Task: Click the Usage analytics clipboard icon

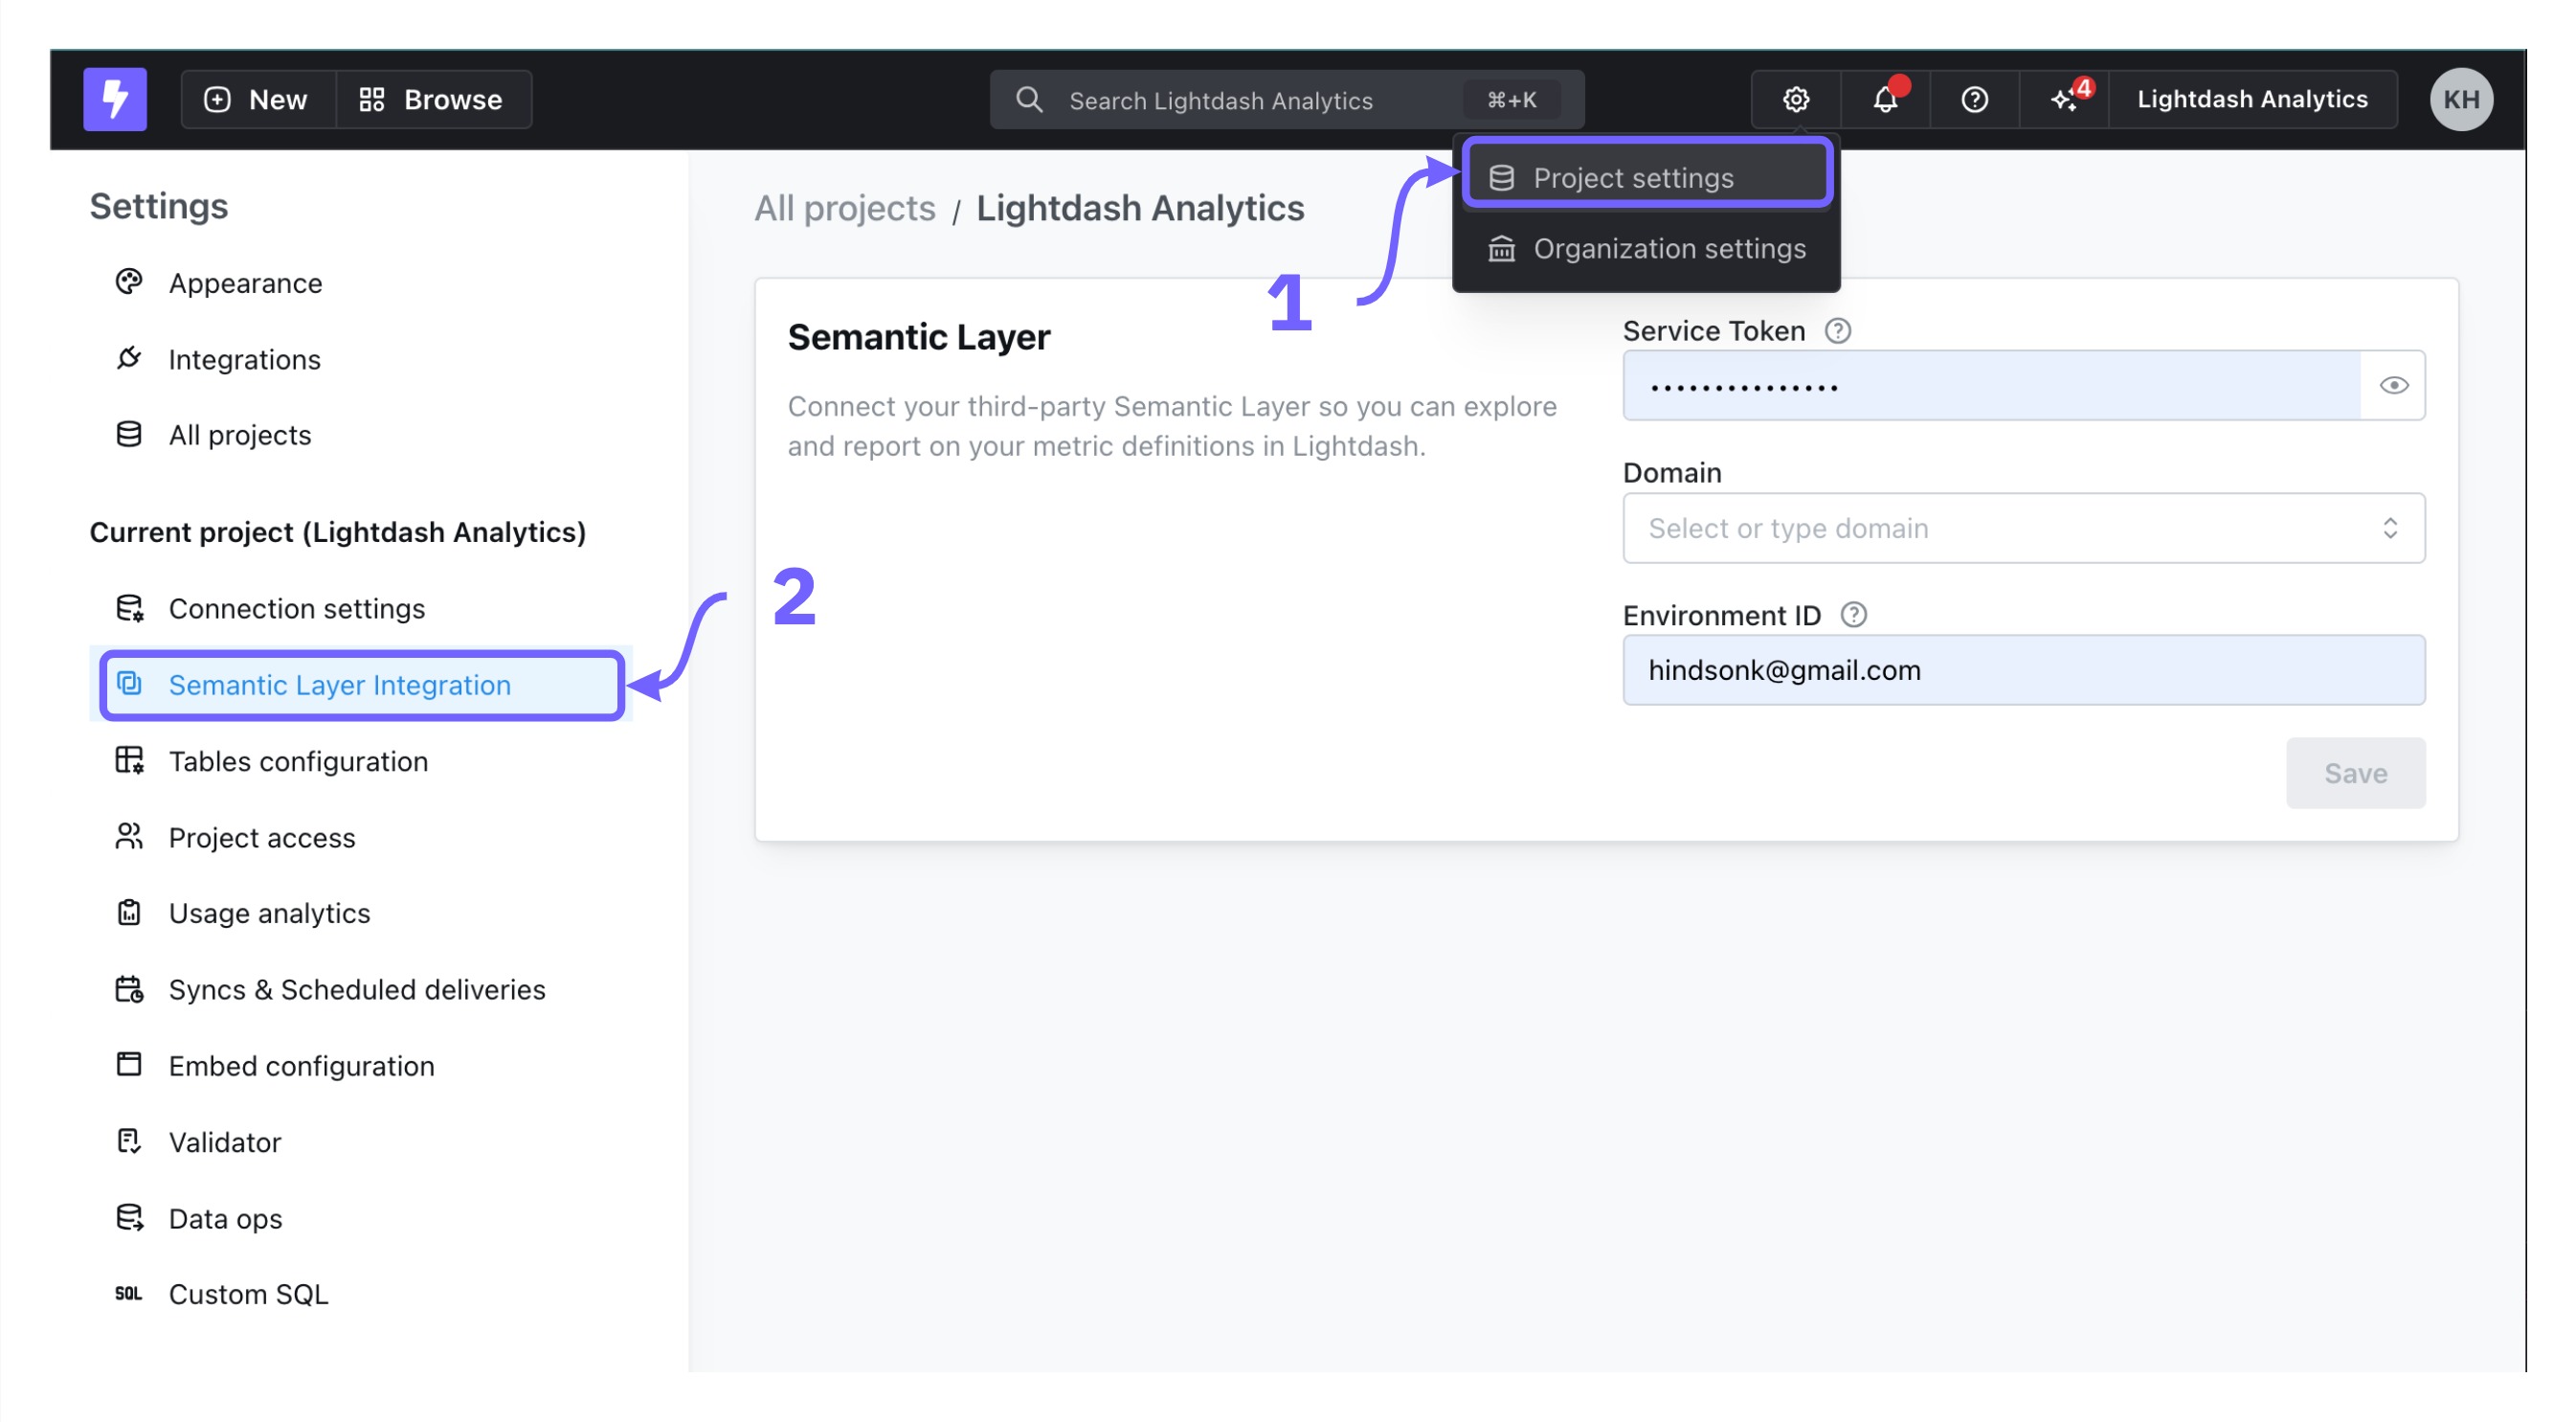Action: 129,912
